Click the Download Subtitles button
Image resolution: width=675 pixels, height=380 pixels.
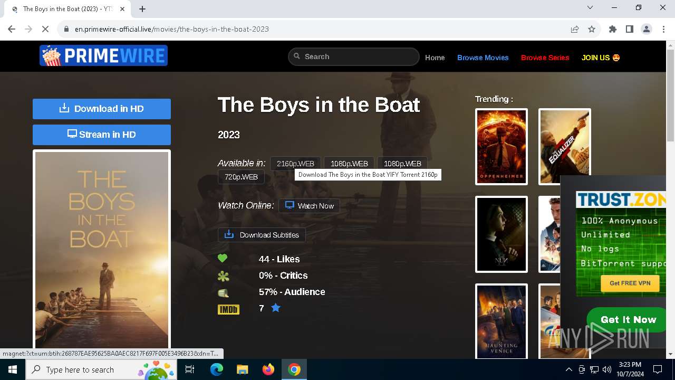pyautogui.click(x=262, y=235)
